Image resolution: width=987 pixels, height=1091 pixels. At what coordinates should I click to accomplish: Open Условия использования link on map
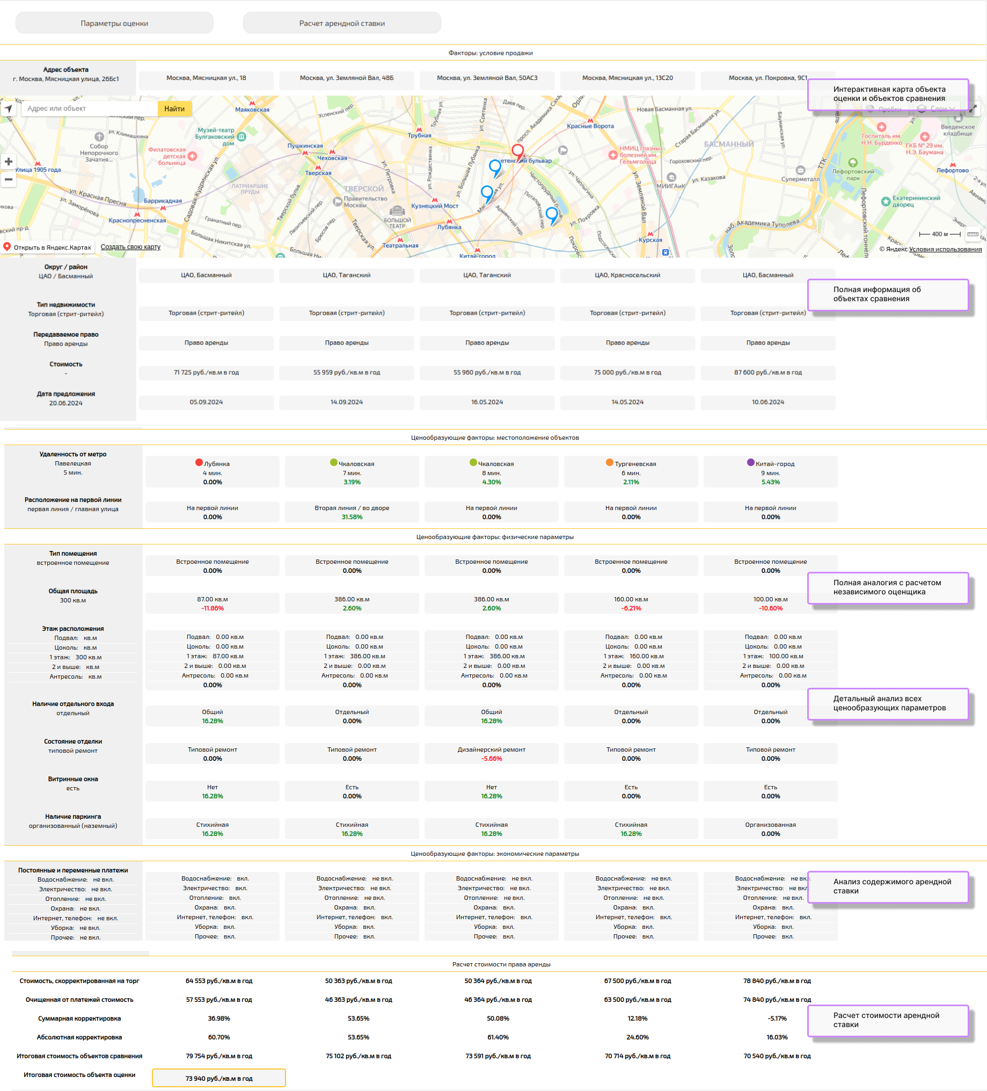coord(945,249)
